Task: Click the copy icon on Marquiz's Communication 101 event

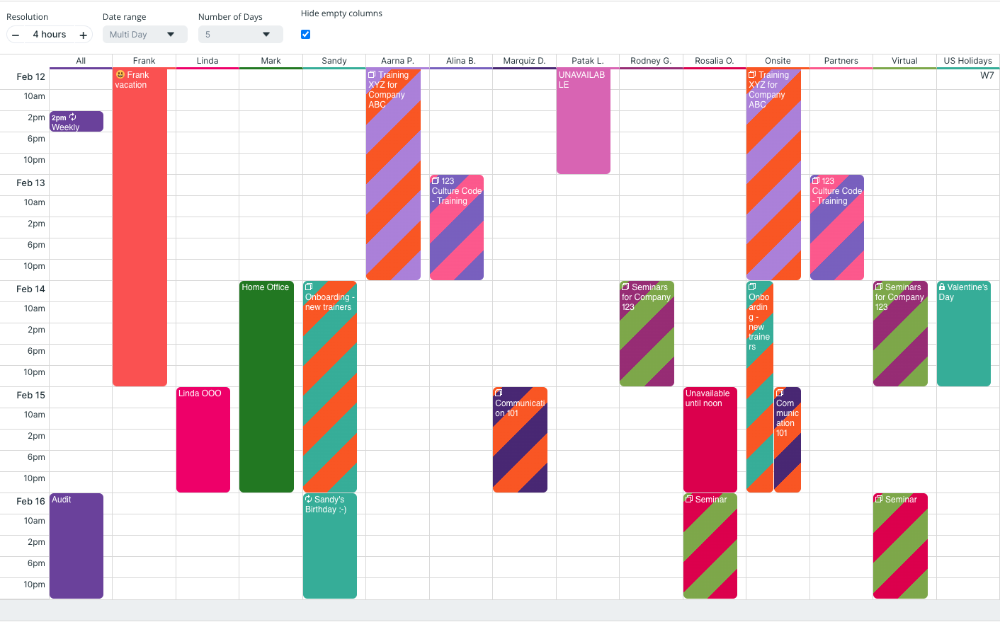Action: pyautogui.click(x=499, y=393)
